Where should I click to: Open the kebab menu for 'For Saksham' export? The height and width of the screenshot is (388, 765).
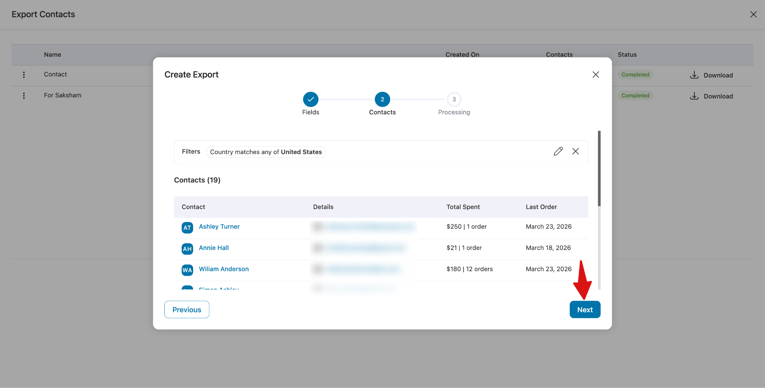coord(24,96)
